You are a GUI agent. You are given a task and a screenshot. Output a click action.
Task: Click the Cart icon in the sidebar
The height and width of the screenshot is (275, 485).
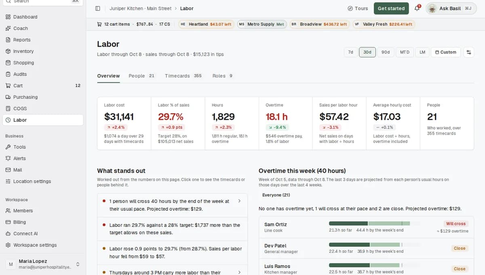click(8, 86)
